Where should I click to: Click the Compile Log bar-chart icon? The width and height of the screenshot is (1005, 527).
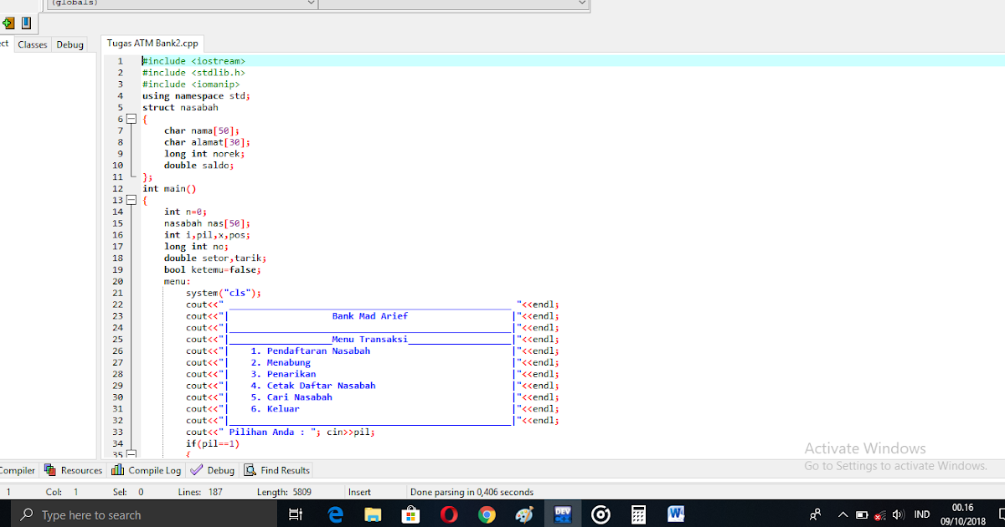click(x=120, y=469)
